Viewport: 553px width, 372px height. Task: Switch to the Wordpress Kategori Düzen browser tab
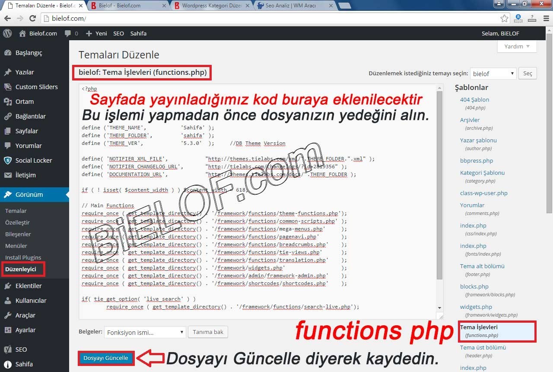[x=211, y=6]
